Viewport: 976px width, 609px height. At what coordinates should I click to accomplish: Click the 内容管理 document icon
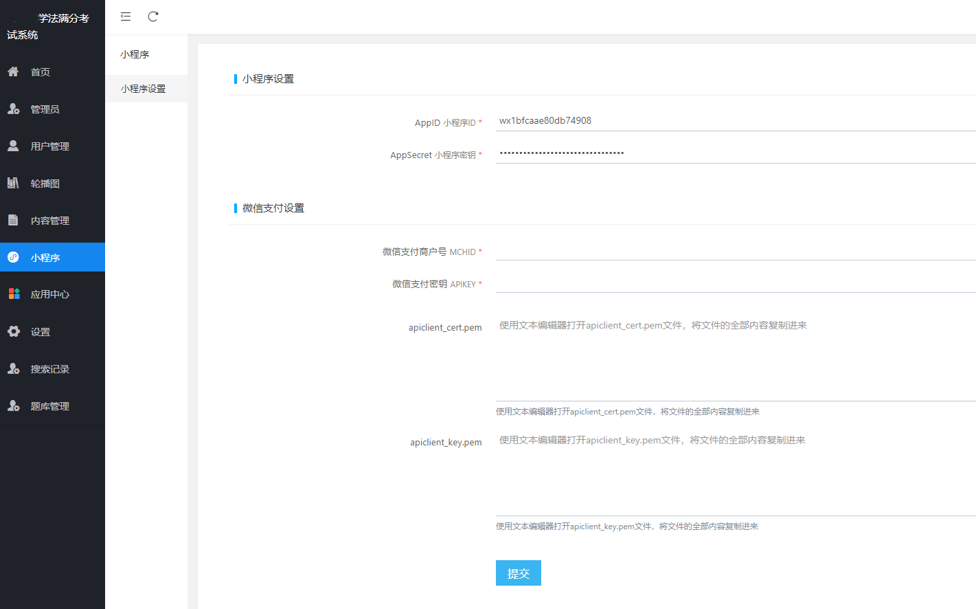[x=13, y=220]
